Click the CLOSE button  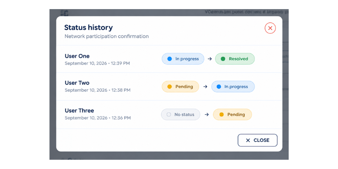click(x=257, y=140)
